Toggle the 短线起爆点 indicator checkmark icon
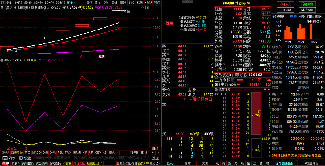 (32, 7)
